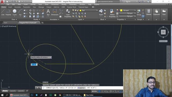Click the Copy tool in Modify panel

coord(30,13)
